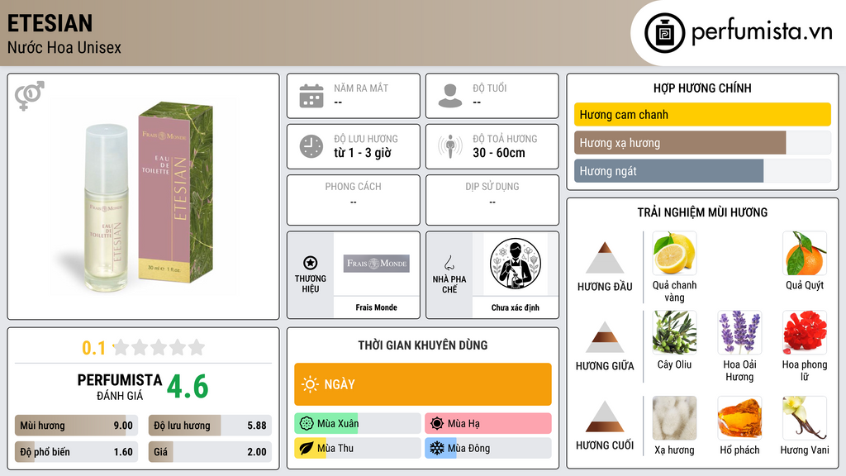Click the star badge icon above Thương hiệu
The image size is (846, 476).
311,263
